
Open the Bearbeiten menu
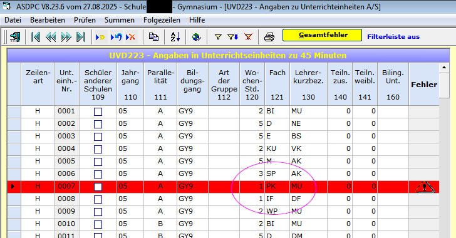48,20
